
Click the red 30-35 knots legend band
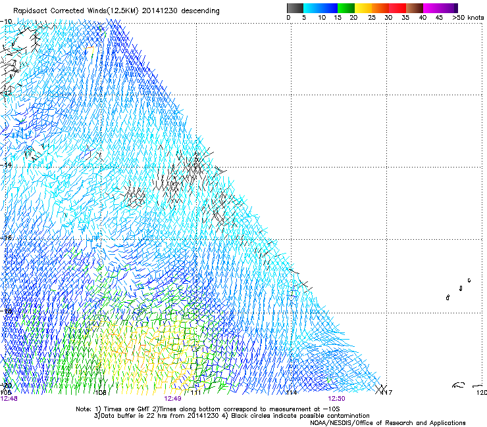pos(397,8)
